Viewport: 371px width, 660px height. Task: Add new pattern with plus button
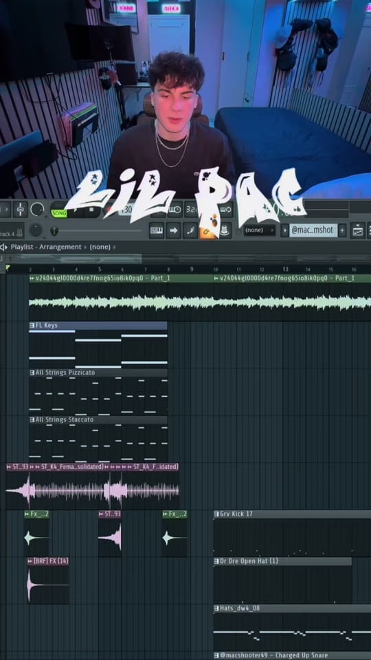342,230
